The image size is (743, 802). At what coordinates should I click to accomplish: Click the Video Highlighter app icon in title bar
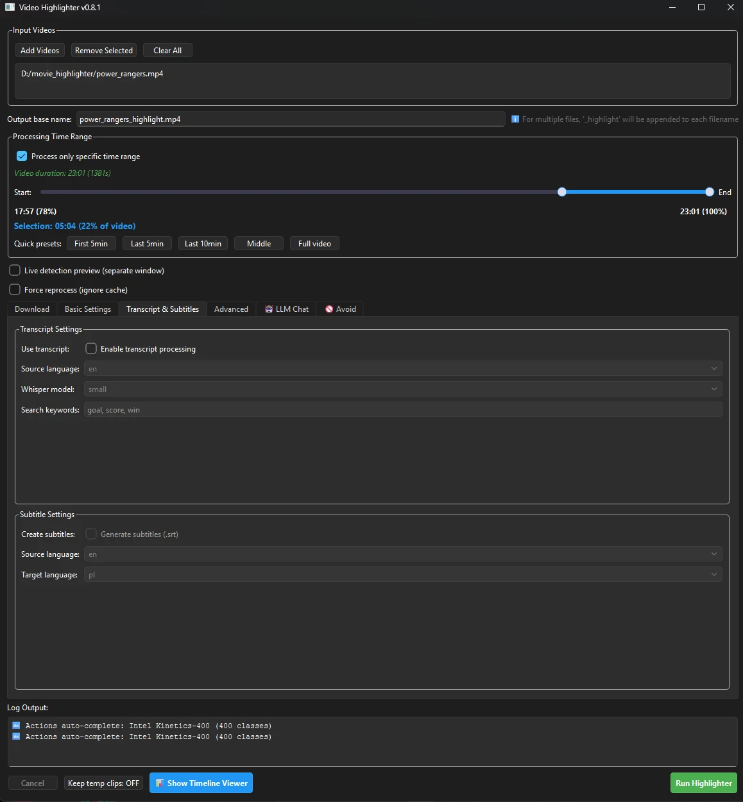click(x=10, y=8)
